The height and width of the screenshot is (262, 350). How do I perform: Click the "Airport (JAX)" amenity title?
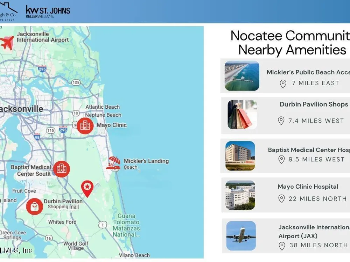click(x=298, y=236)
